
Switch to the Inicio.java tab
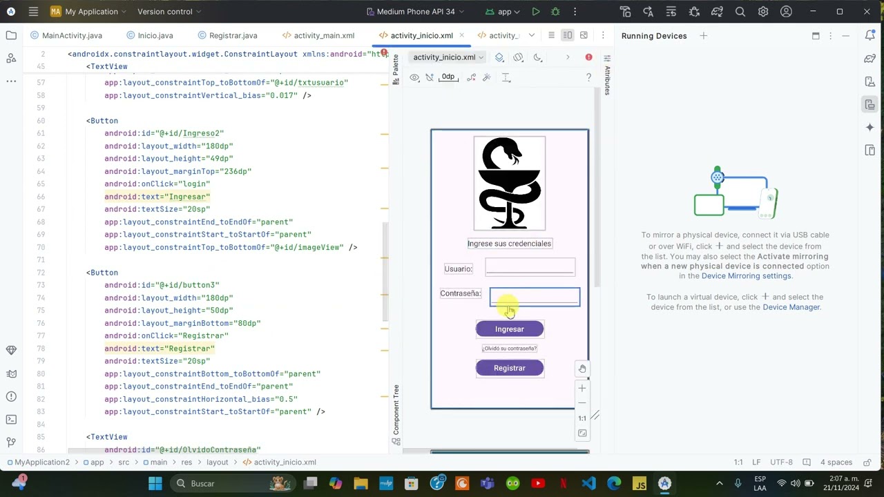point(150,35)
